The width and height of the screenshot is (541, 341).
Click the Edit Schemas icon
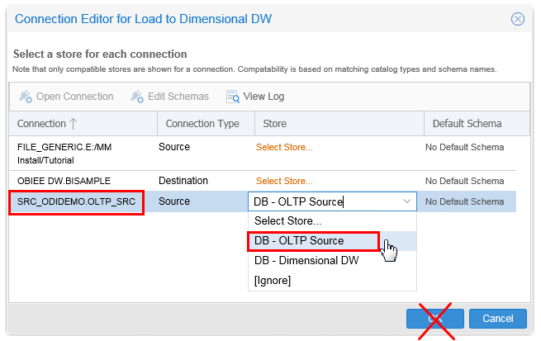pyautogui.click(x=137, y=97)
